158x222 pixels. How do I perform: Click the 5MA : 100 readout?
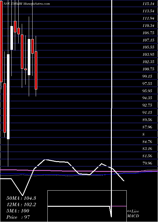(18, 211)
